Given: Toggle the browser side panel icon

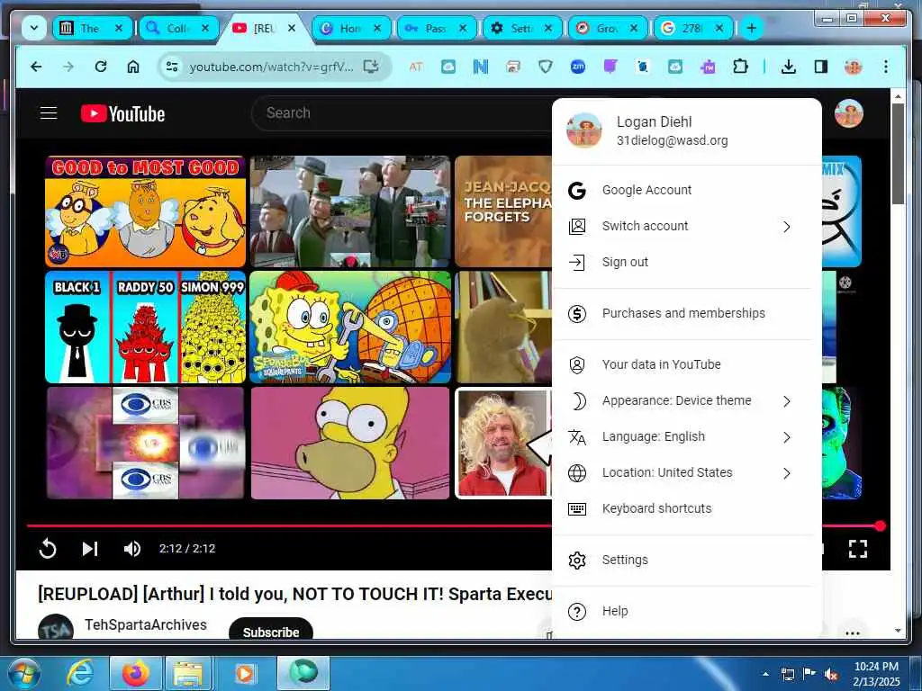Looking at the screenshot, I should point(821,67).
